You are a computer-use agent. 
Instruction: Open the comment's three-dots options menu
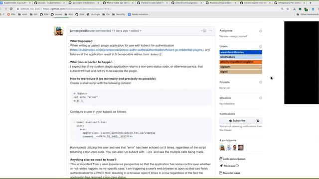pyautogui.click(x=210, y=31)
